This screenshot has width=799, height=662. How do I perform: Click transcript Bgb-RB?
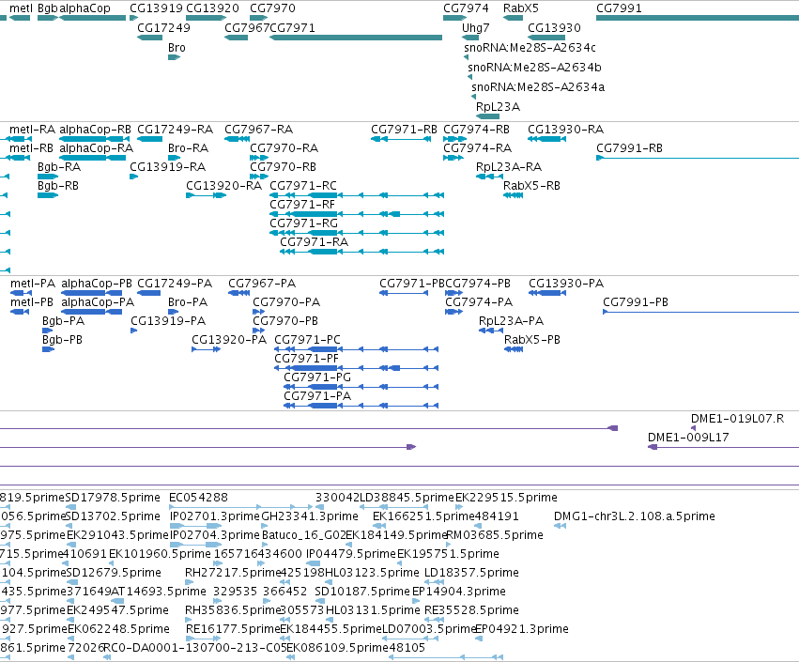click(x=58, y=186)
